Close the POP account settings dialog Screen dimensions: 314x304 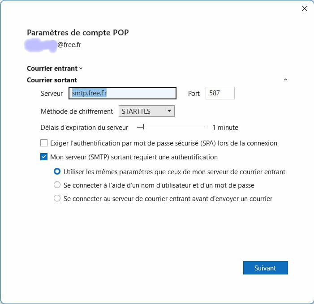point(305,9)
